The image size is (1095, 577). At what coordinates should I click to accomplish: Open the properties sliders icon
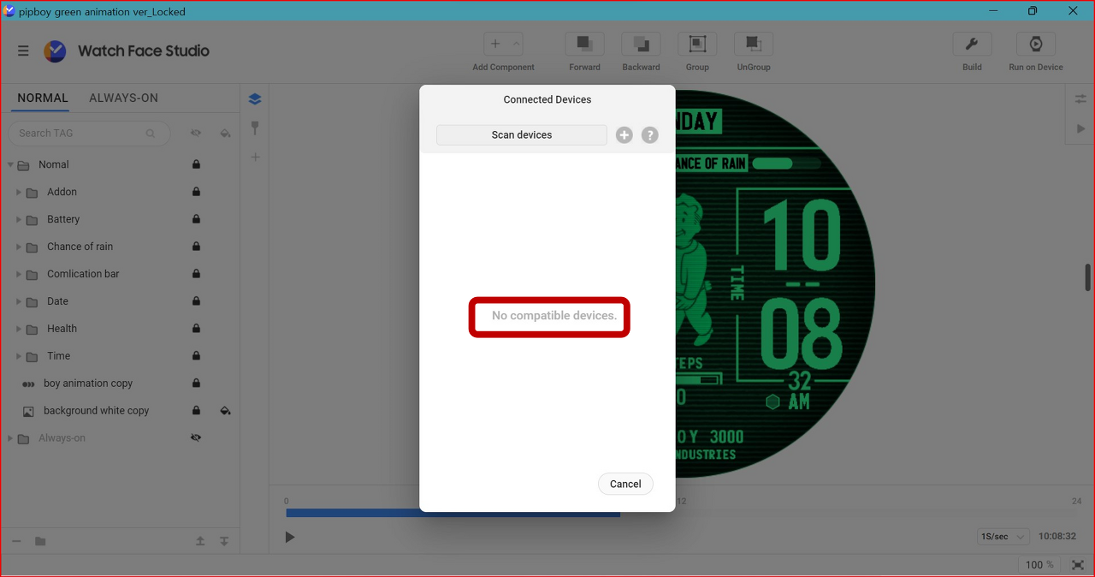[x=1080, y=99]
